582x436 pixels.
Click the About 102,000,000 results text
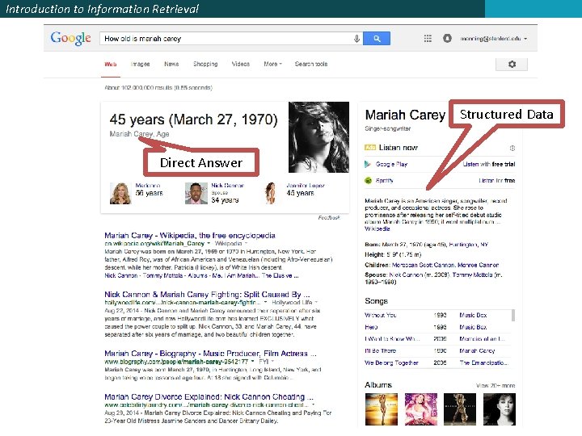pos(158,88)
